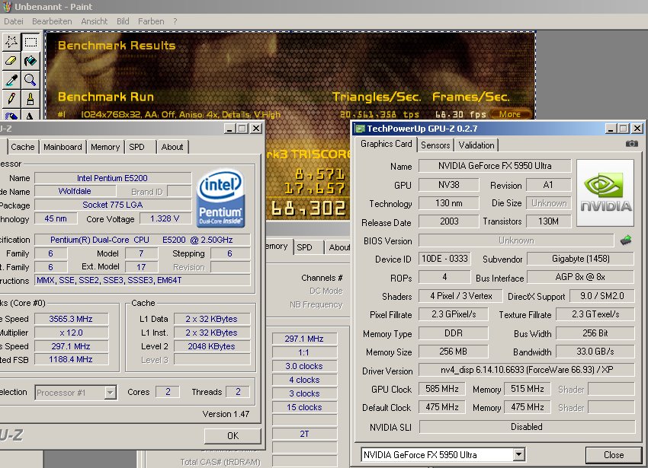Click the Instructions list MMX, SSE, SSE2
648x468 pixels.
point(142,280)
